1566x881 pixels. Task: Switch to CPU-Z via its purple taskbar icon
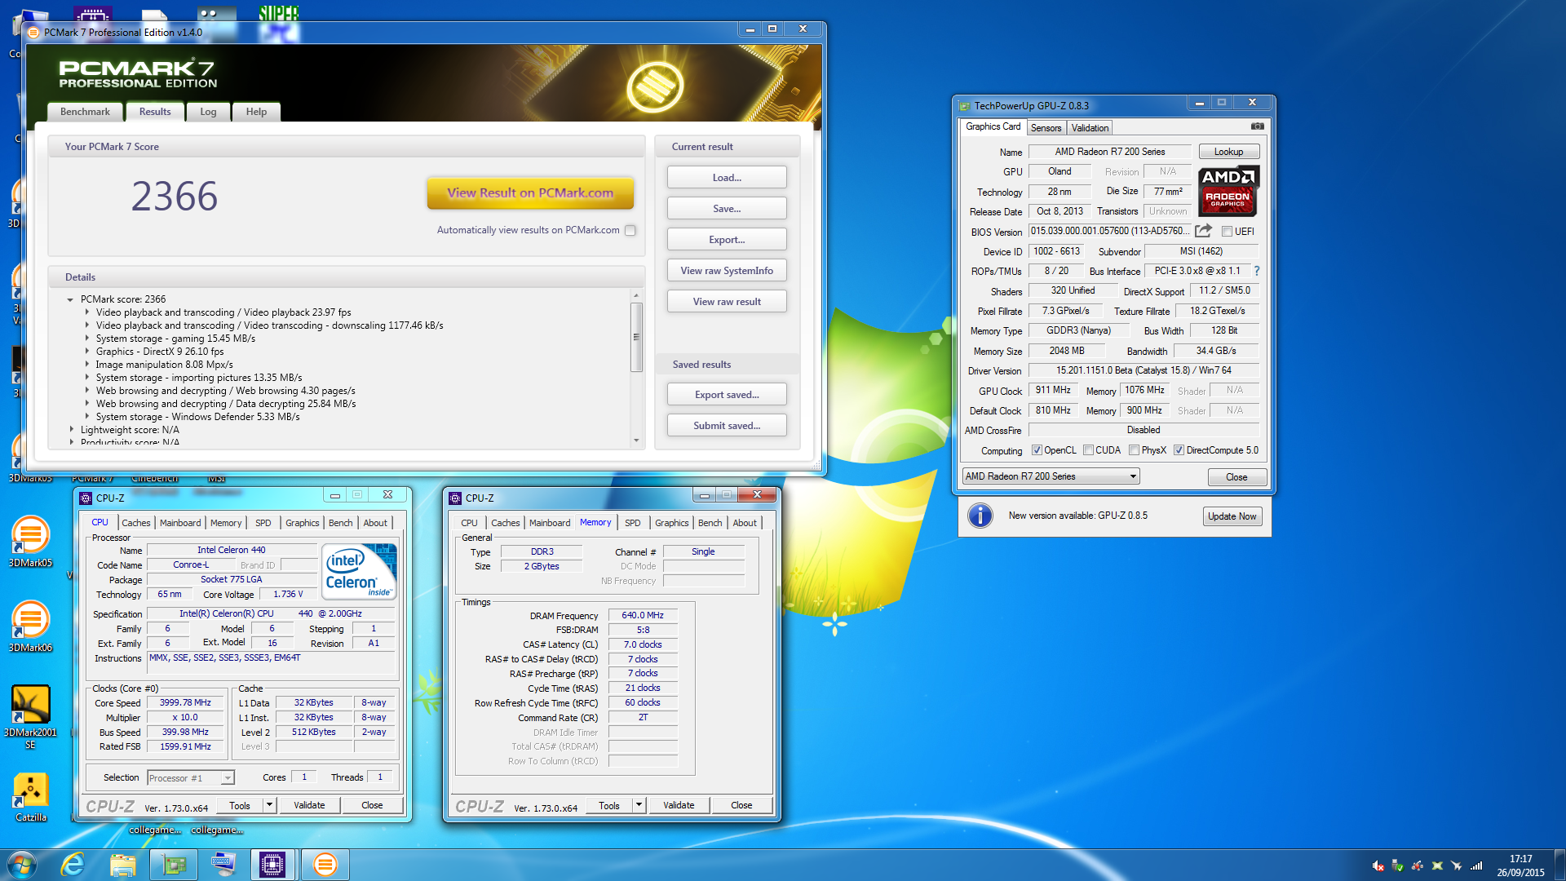click(x=273, y=864)
